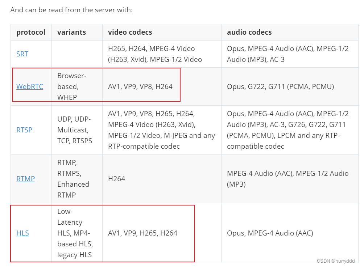Select the 'And can be read from the server with:' text
The height and width of the screenshot is (267, 360).
(71, 10)
